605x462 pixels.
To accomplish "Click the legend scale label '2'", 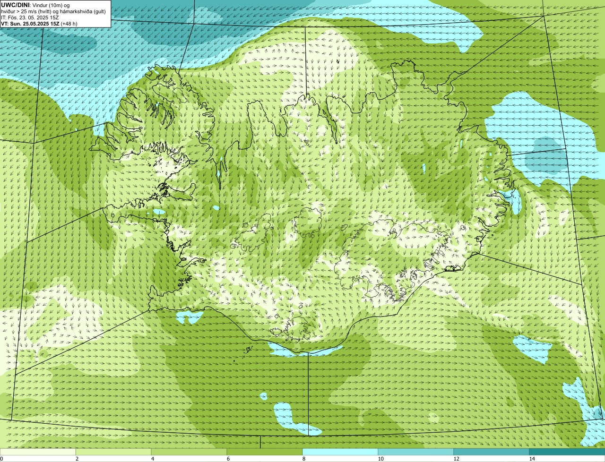I will (x=77, y=459).
